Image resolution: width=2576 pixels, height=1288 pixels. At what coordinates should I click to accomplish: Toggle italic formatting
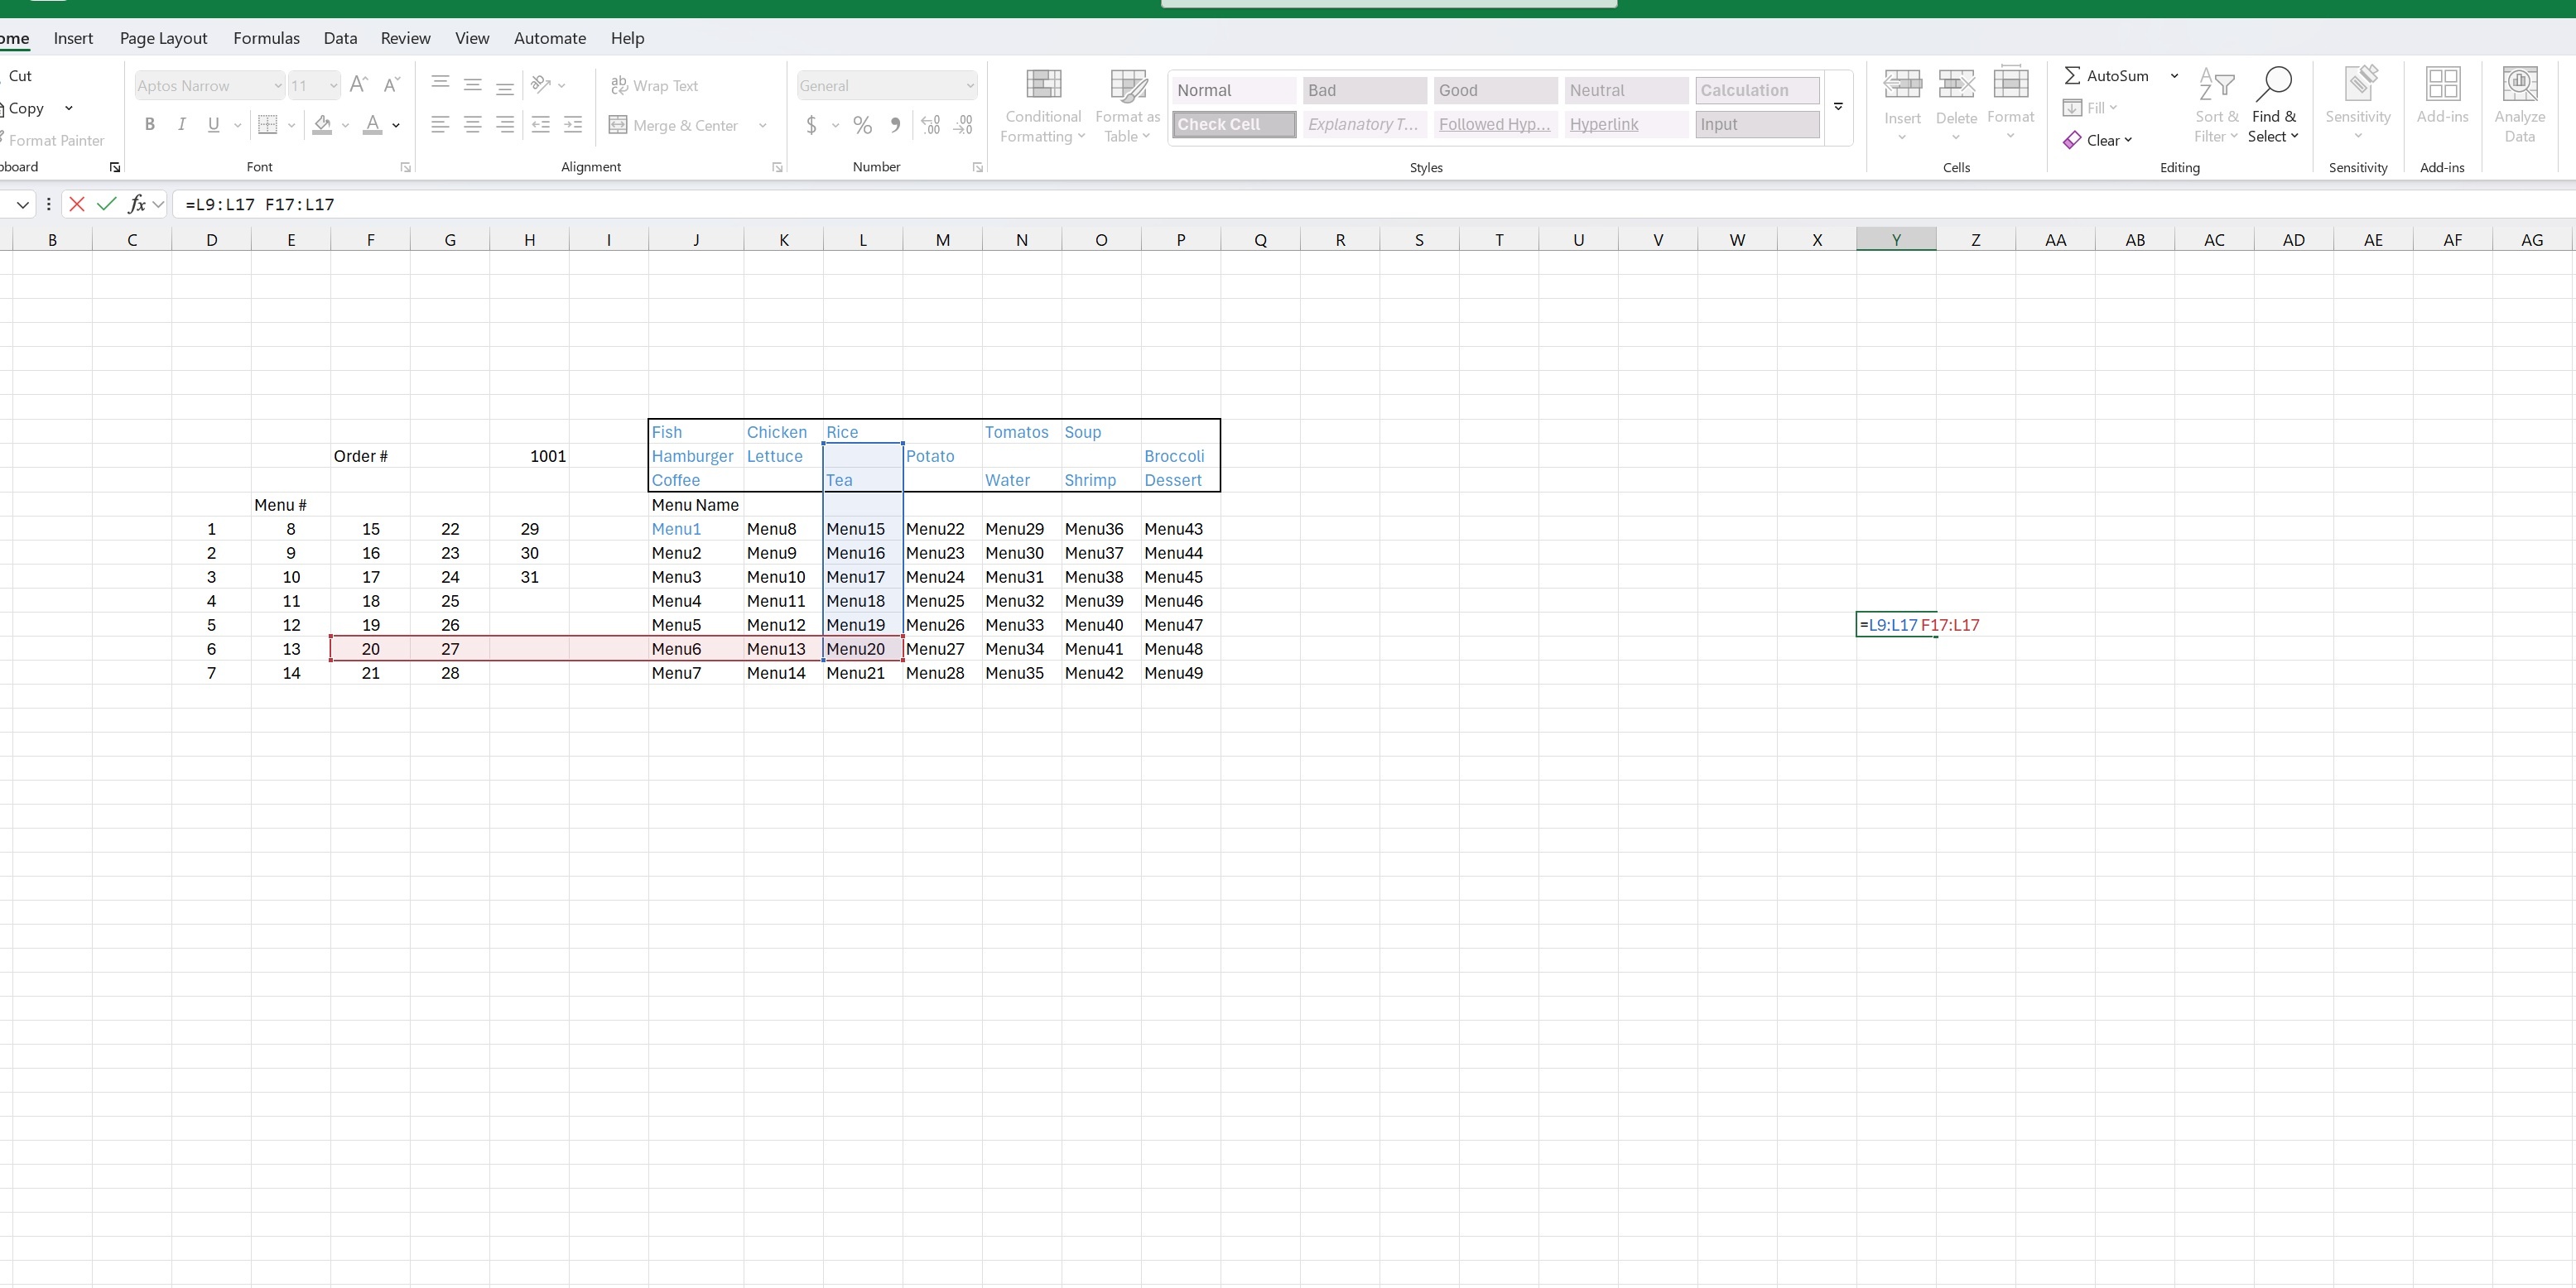pos(181,124)
